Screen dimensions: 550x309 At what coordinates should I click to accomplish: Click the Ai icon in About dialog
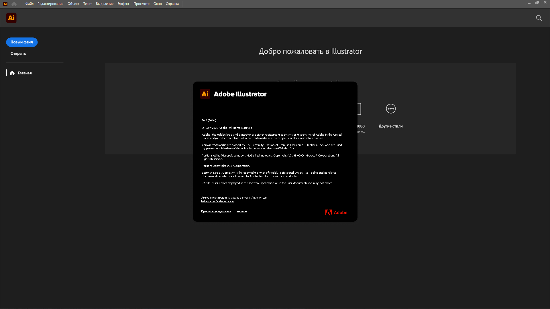[x=205, y=94]
